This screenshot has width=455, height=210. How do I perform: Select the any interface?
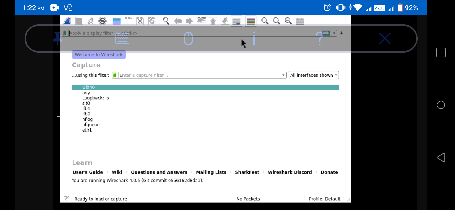coord(205,93)
